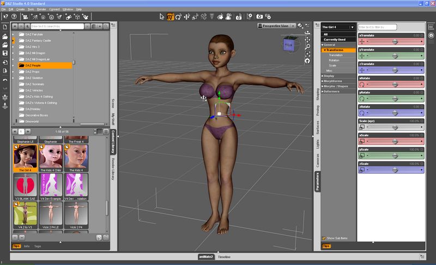The image size is (436, 265).
Task: Select The Kids 4 Chibi thumbnail
Action: [51, 158]
